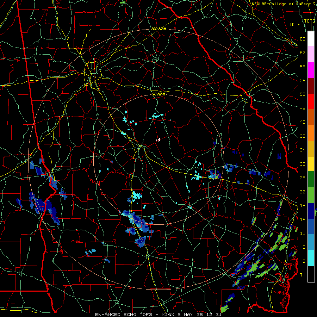Click the "10" value on the legend scale
Image resolution: width=317 pixels, height=317 pixels.
click(303, 234)
